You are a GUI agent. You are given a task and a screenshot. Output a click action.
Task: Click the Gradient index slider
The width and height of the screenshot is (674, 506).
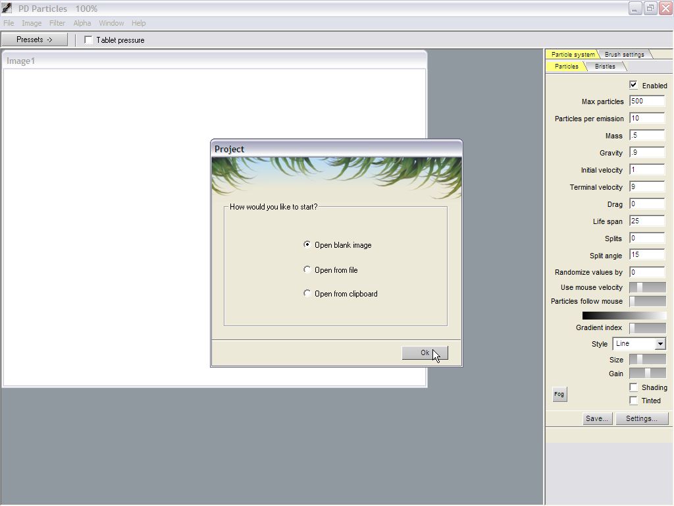647,327
